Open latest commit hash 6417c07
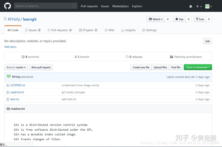Image resolution: width=222 pixels, height=147 pixels. tap(190, 77)
